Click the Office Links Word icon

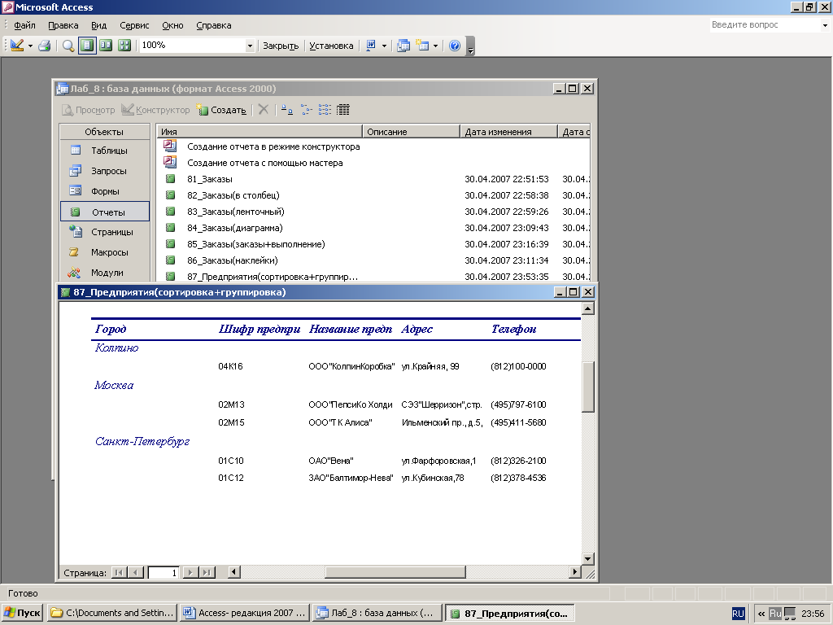click(x=371, y=46)
